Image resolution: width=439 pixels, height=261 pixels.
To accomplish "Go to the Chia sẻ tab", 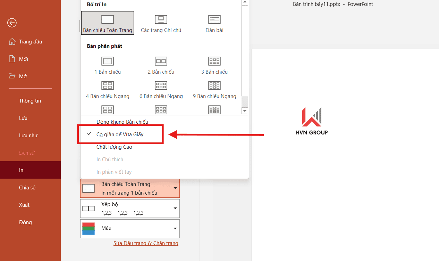I will (x=27, y=188).
